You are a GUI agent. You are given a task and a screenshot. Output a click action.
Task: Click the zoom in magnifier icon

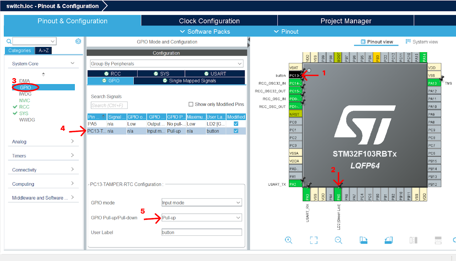289,240
